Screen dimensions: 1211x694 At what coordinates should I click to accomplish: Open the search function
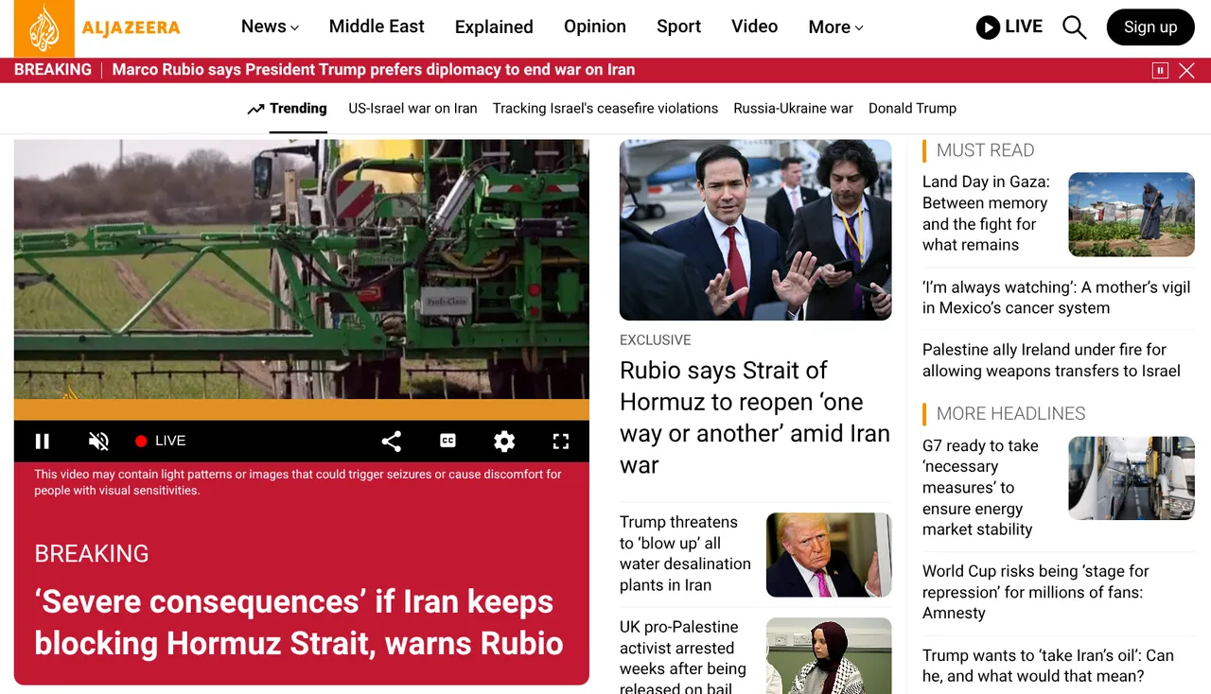pos(1074,27)
